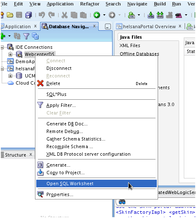The image size is (196, 218).
Task: Click the Open folder toolbar icon
Action: 10,15
